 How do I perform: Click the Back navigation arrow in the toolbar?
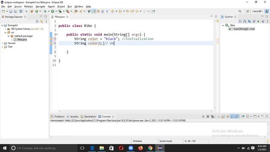(x=137, y=11)
